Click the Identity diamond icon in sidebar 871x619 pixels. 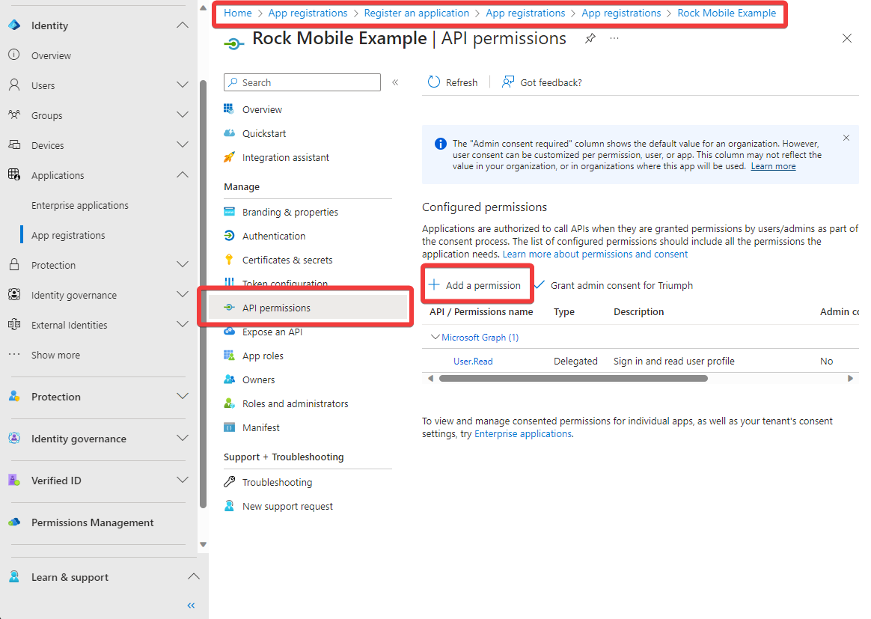pyautogui.click(x=14, y=25)
